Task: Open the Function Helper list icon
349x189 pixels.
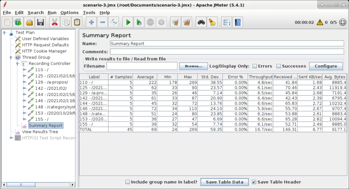Action: pos(226,22)
